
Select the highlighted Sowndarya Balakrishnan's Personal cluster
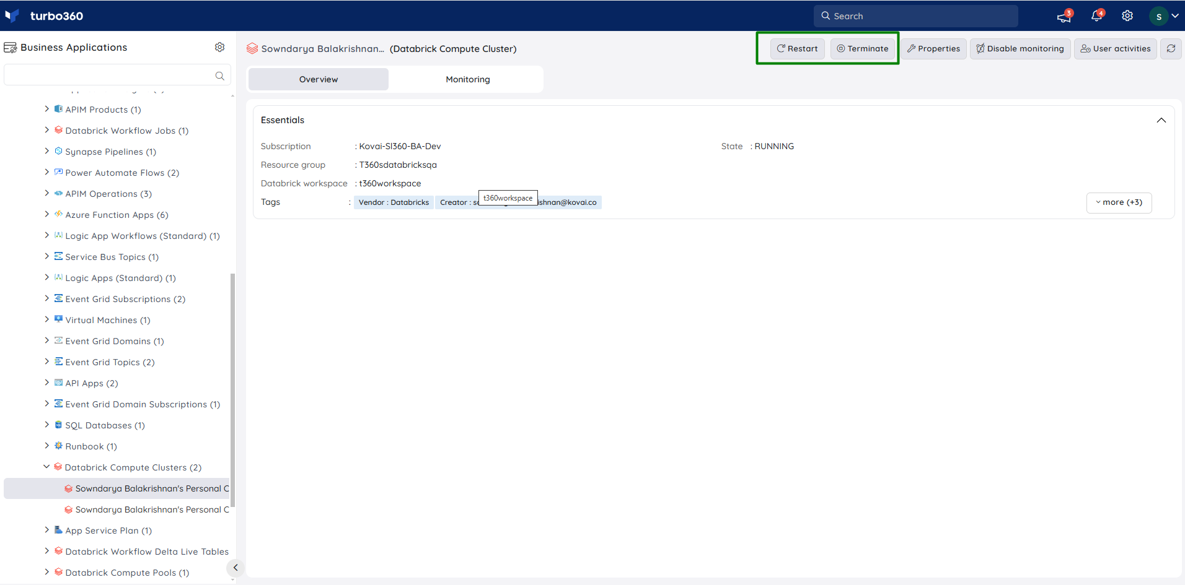click(117, 488)
